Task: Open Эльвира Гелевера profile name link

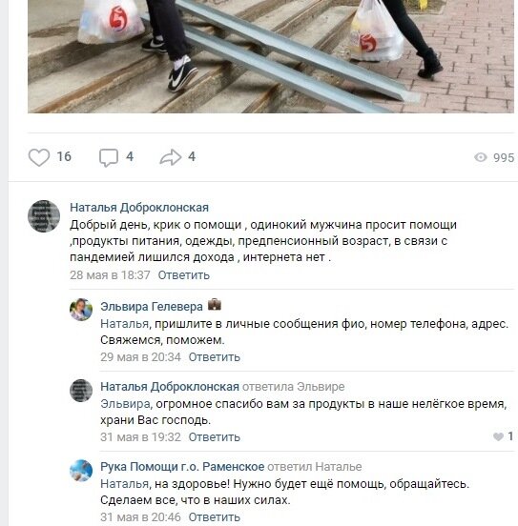Action: coord(152,306)
